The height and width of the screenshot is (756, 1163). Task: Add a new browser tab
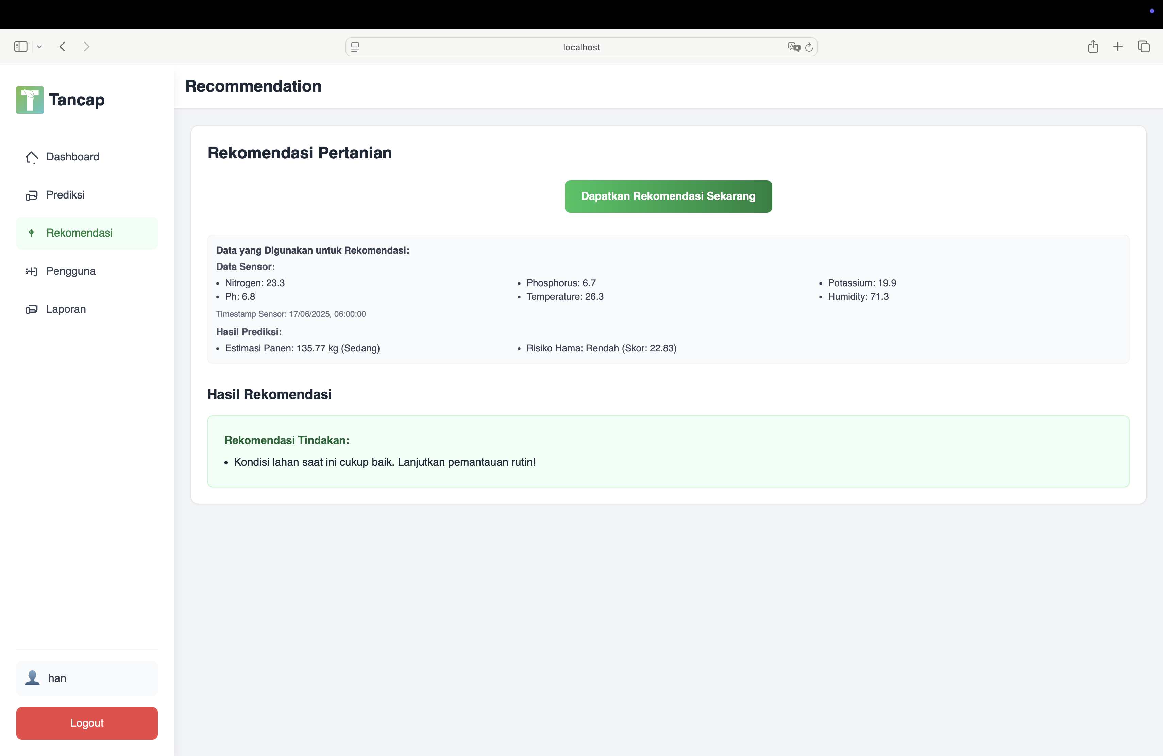pos(1118,46)
